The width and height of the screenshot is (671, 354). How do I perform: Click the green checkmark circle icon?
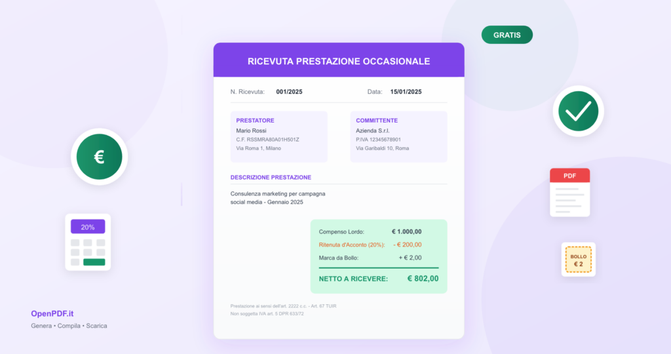578,112
